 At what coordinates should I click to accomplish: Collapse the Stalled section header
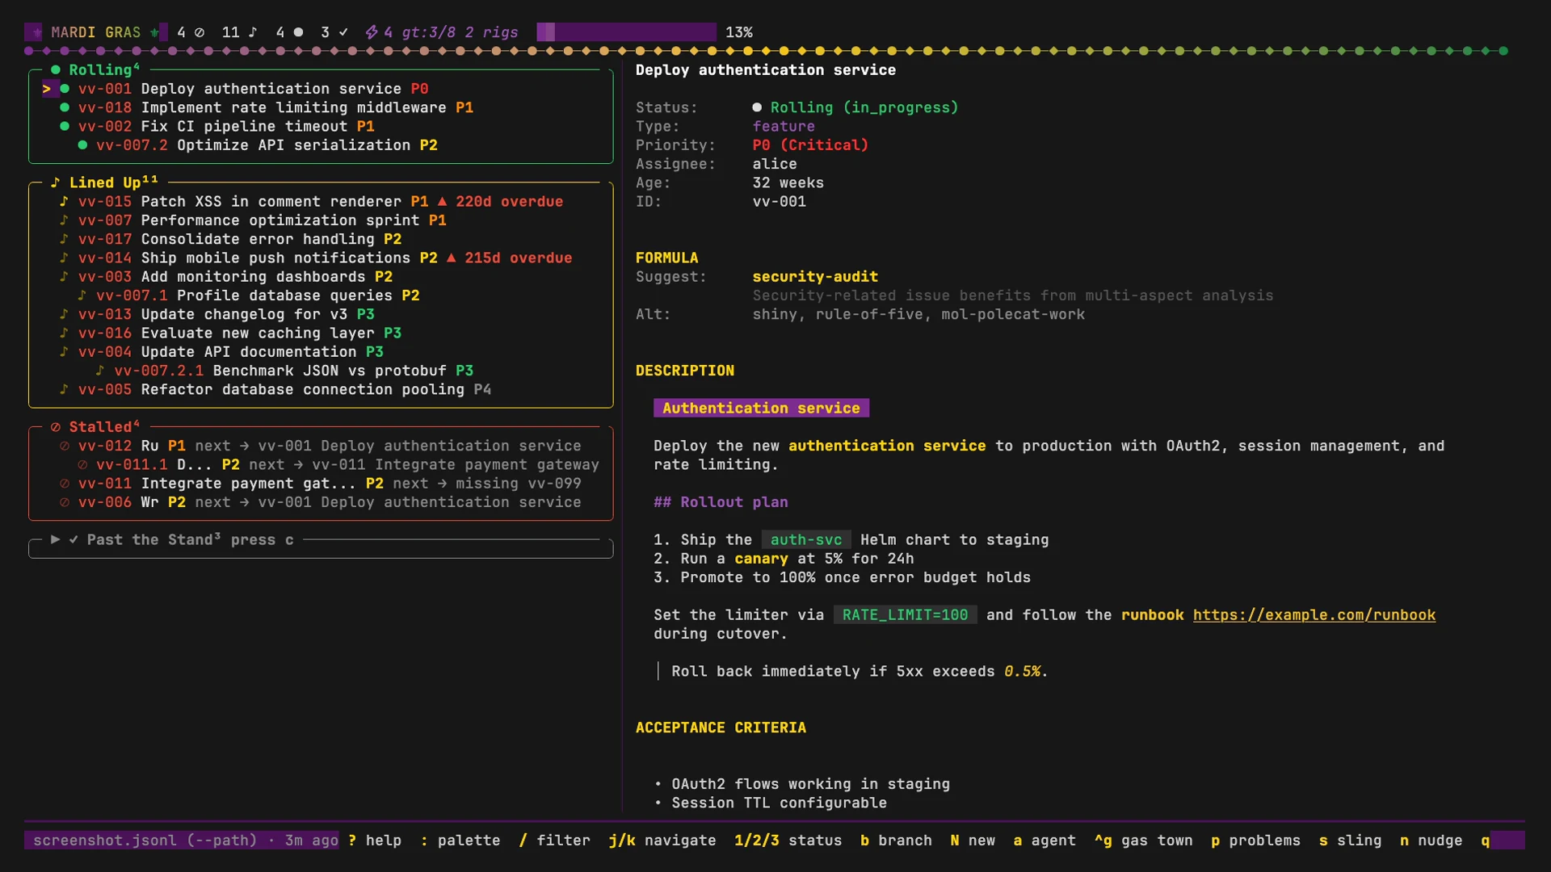point(95,426)
